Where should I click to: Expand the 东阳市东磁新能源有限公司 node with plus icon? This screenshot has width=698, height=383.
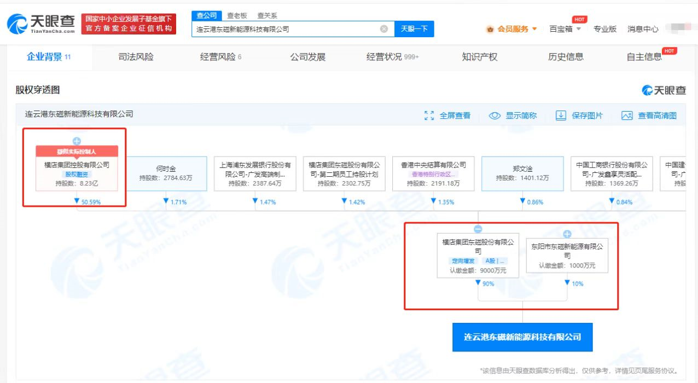567,234
